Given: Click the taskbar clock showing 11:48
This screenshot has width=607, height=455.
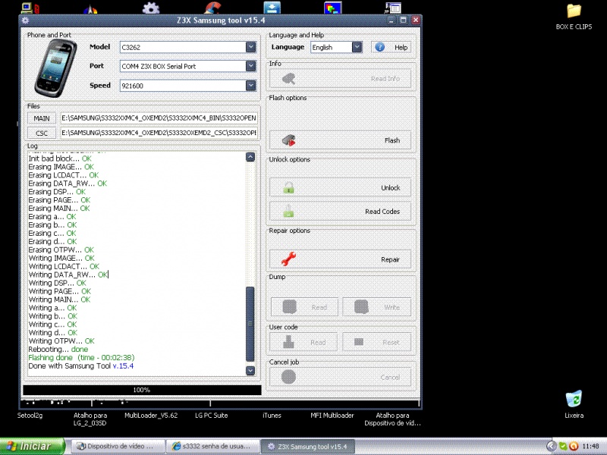Looking at the screenshot, I should pyautogui.click(x=590, y=446).
